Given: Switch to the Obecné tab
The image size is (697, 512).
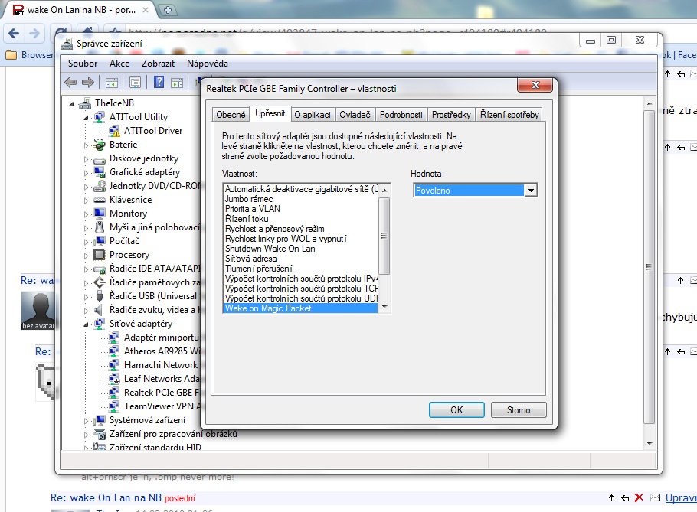Looking at the screenshot, I should point(231,115).
